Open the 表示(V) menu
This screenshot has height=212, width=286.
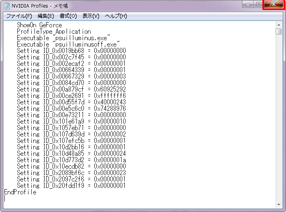91,16
